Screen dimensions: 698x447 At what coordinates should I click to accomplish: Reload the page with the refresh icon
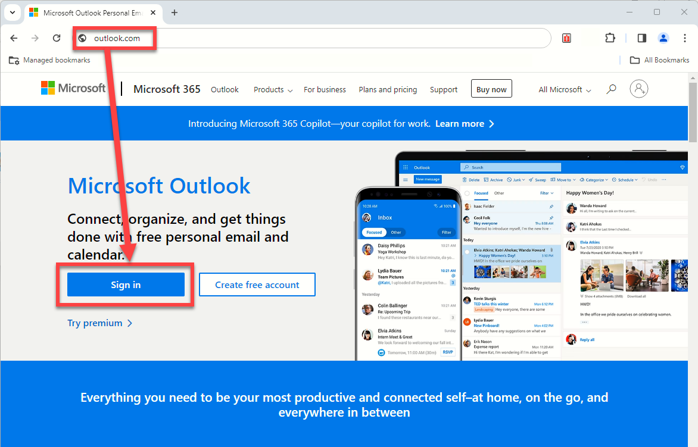(x=57, y=38)
